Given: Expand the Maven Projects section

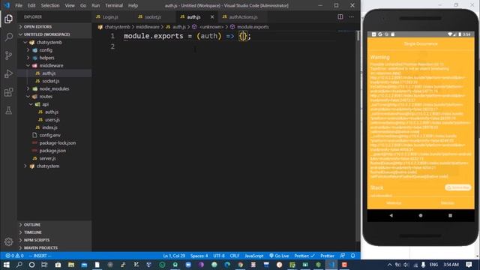Looking at the screenshot, I should tap(55, 247).
